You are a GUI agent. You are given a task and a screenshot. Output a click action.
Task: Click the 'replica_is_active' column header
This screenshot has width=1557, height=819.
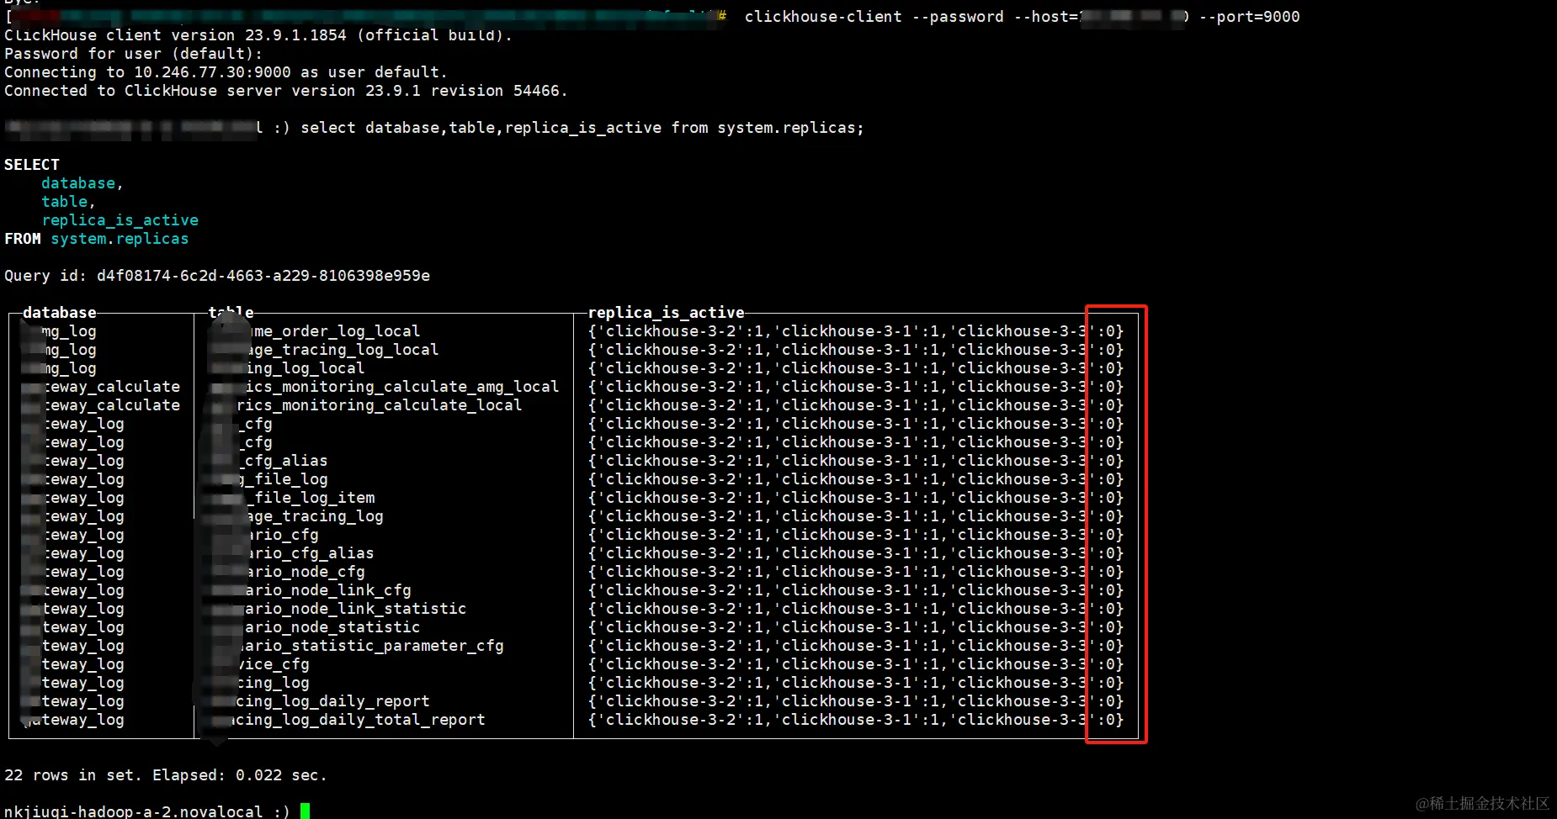click(666, 313)
